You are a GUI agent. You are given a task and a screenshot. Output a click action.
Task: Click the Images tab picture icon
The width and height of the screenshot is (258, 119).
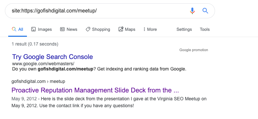click(x=33, y=29)
